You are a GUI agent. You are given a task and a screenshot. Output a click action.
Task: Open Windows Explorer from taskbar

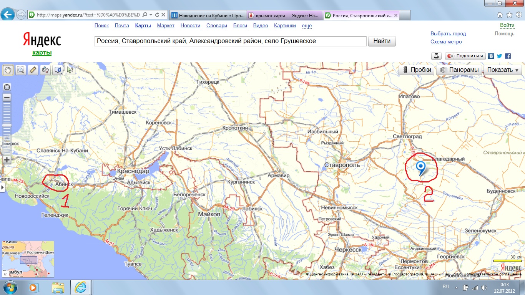[x=58, y=287]
